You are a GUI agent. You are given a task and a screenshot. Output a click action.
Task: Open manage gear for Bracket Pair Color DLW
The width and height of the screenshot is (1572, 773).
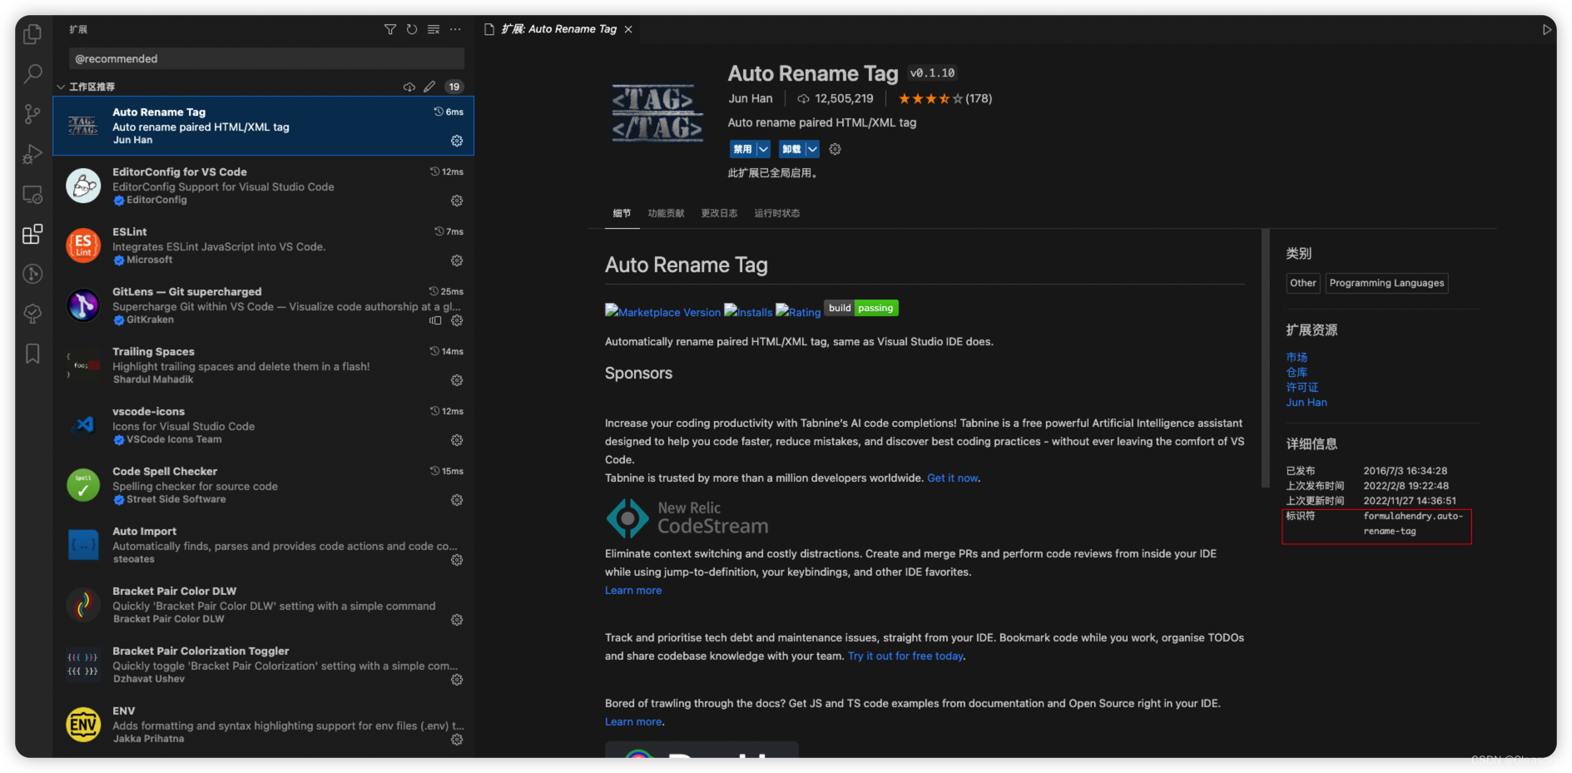(x=457, y=620)
